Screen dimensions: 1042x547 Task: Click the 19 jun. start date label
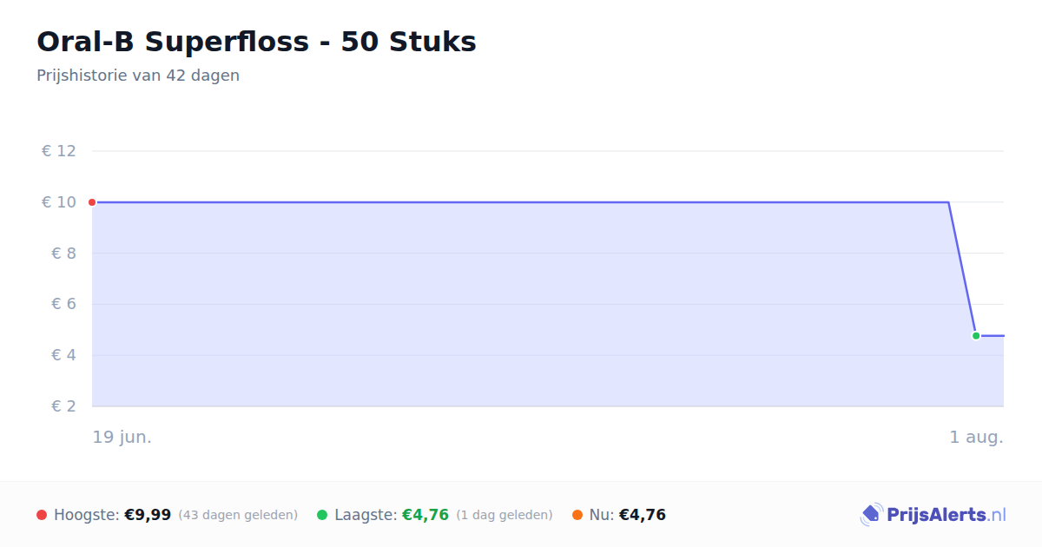122,437
